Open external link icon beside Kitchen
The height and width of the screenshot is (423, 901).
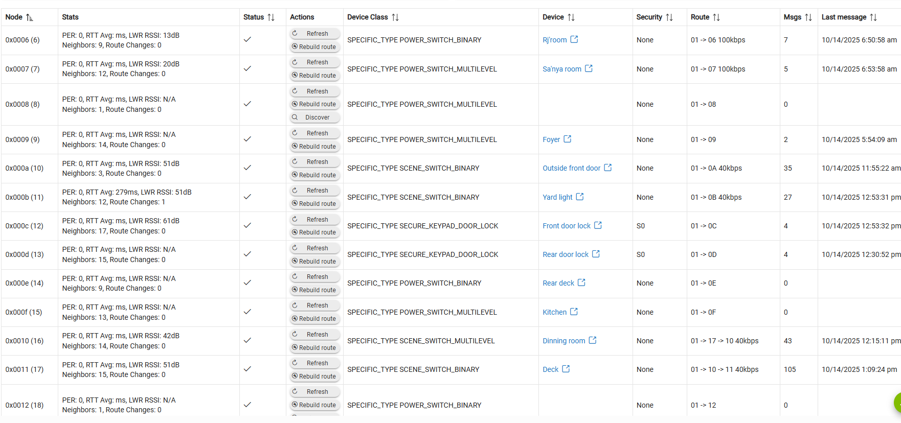pos(574,312)
